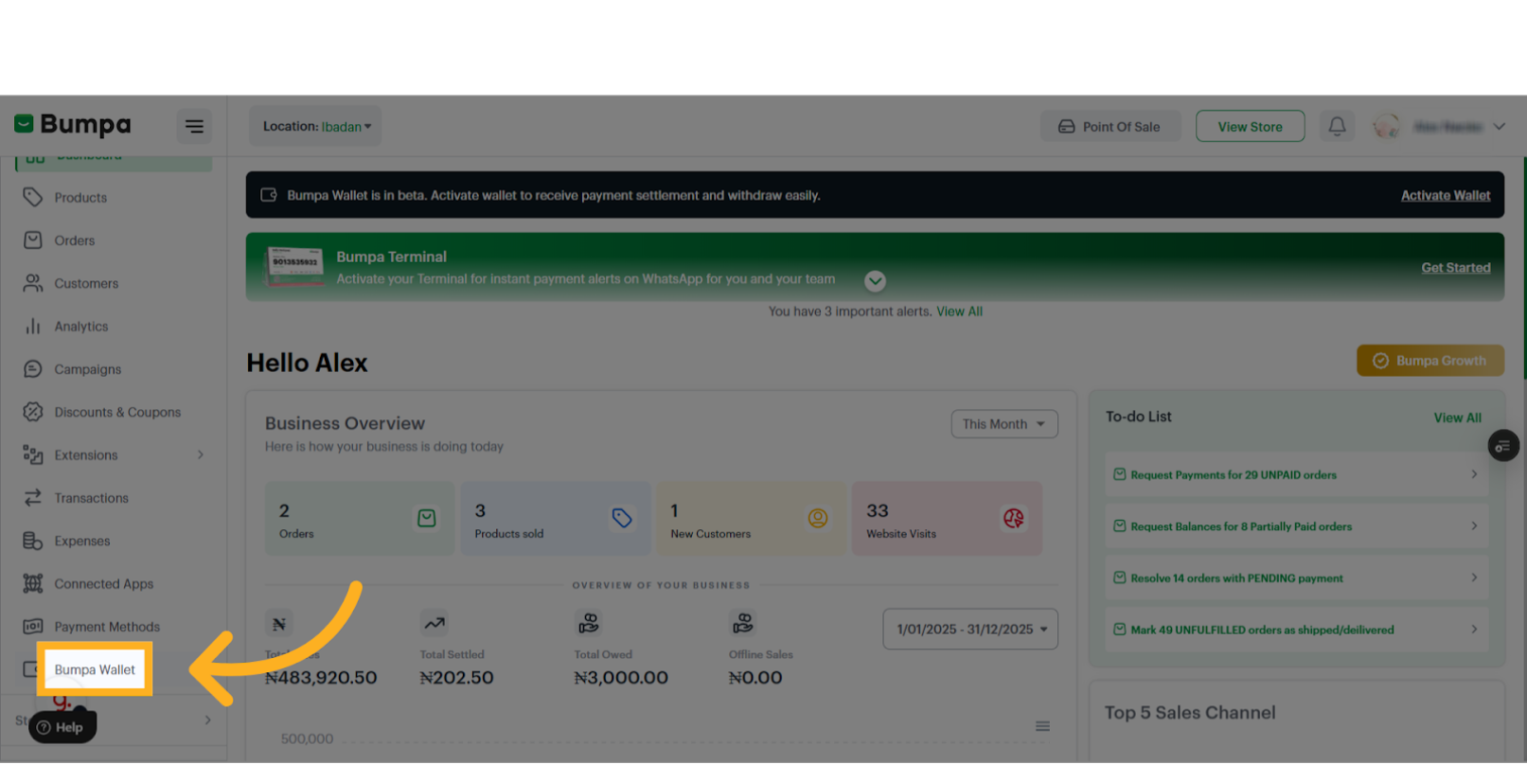Open This Month period dropdown
1527x782 pixels.
pos(1004,424)
